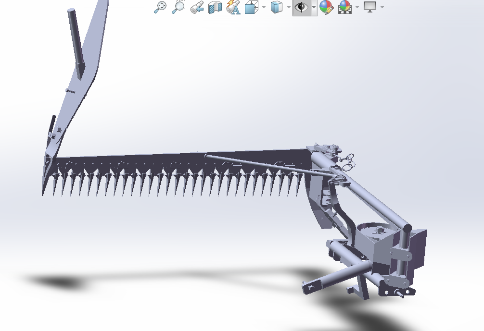Open Dynamic Annotation Views tool
The height and width of the screenshot is (331, 484).
[233, 7]
